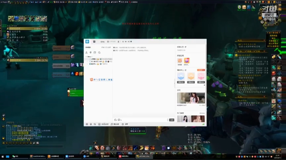The image size is (286, 160).
Task: Refresh the channel announcement section
Action: pyautogui.click(x=186, y=47)
